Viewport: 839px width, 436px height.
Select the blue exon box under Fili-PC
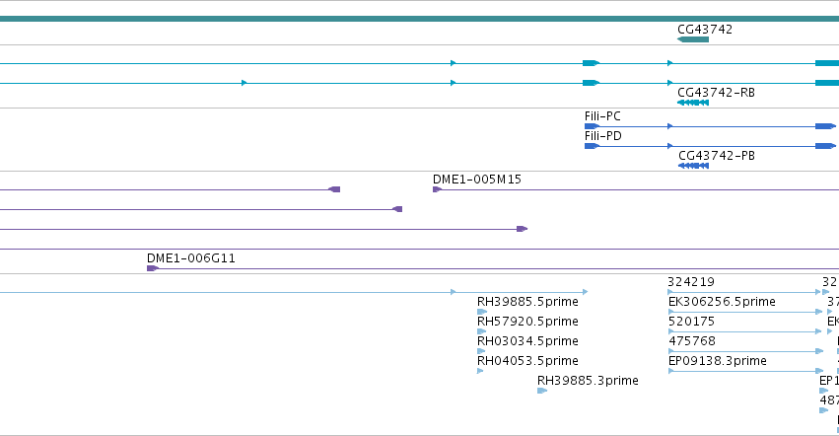point(592,126)
